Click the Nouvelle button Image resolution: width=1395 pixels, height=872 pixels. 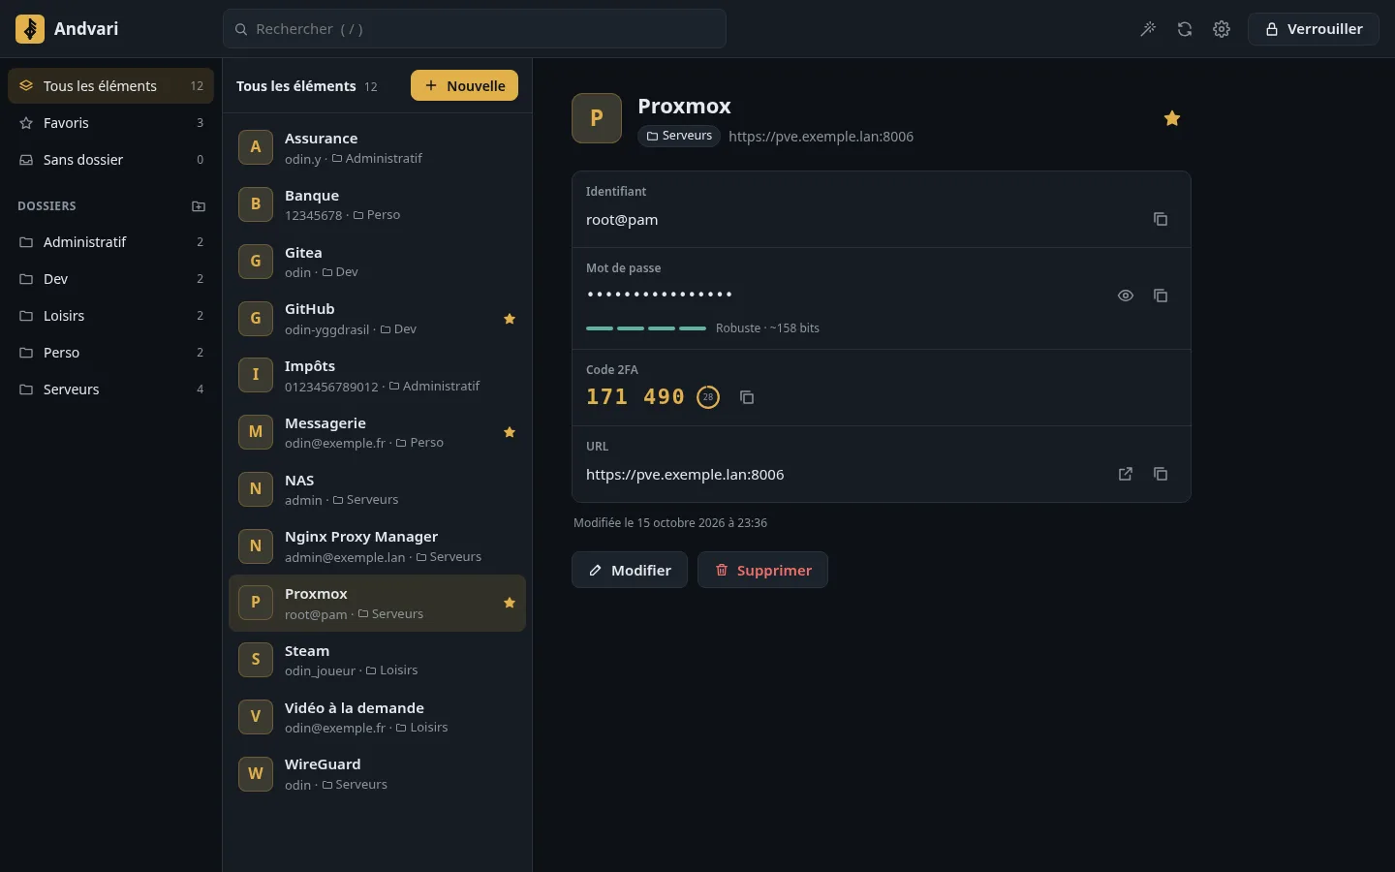(464, 85)
